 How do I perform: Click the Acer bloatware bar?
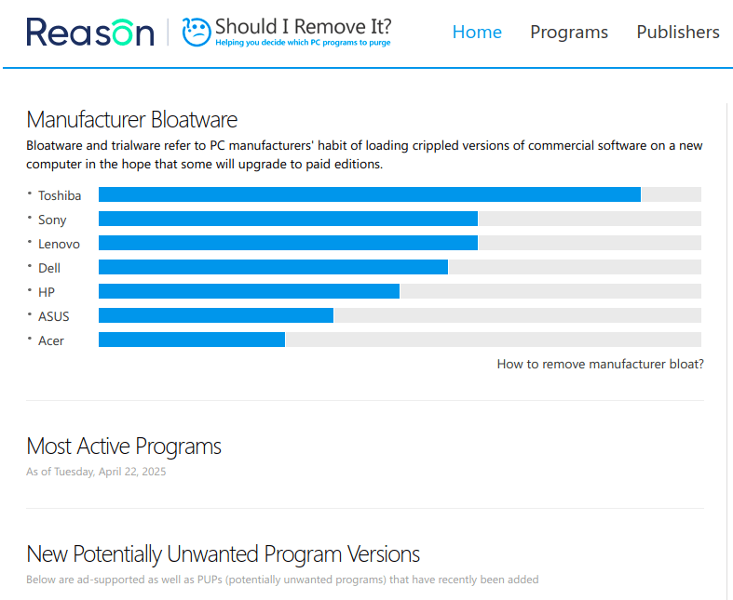coord(192,340)
